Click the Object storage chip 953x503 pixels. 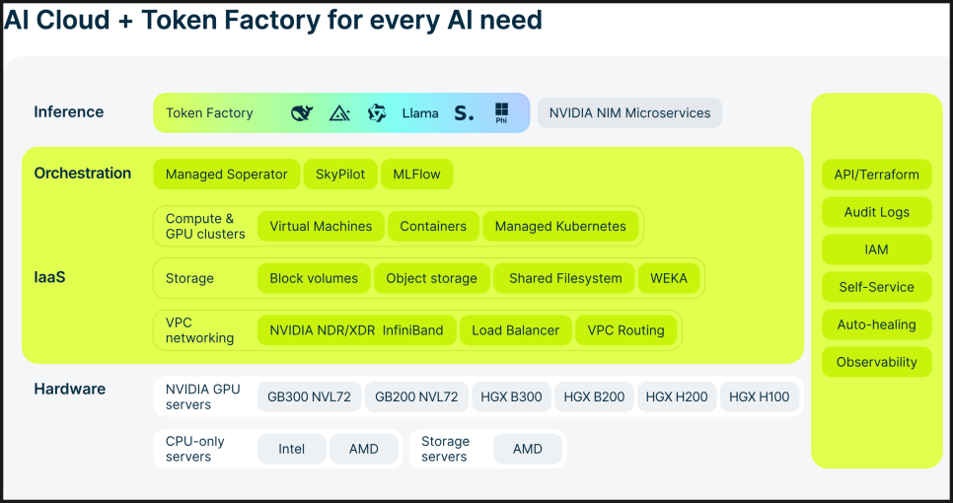click(431, 278)
